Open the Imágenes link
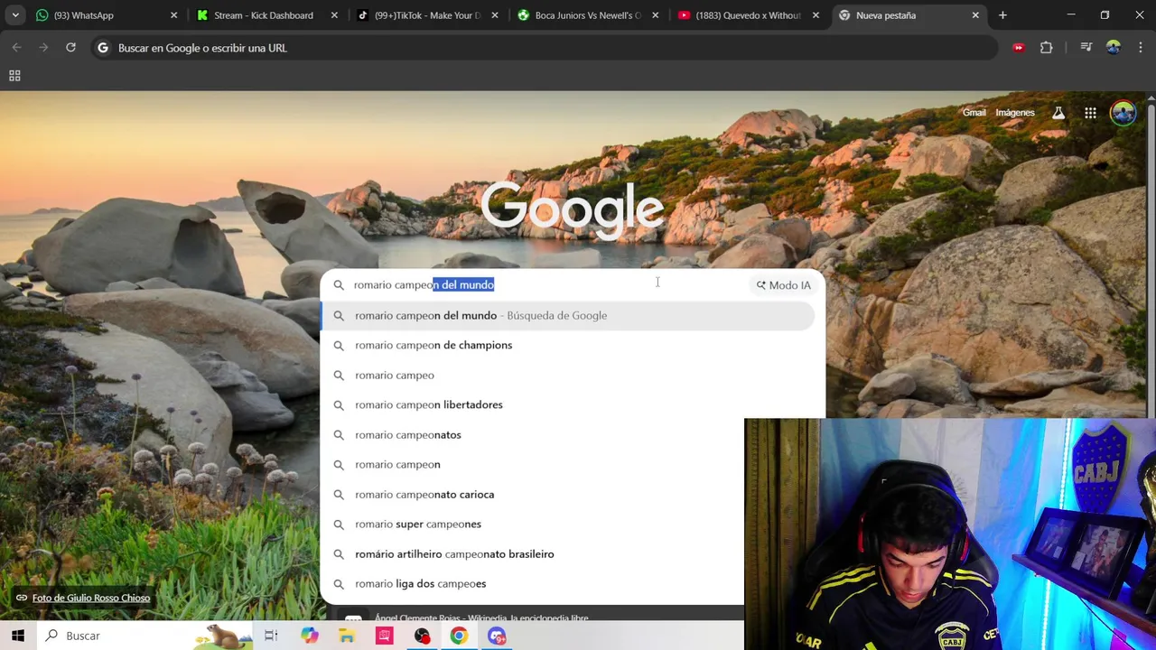Image resolution: width=1156 pixels, height=650 pixels. 1015,113
